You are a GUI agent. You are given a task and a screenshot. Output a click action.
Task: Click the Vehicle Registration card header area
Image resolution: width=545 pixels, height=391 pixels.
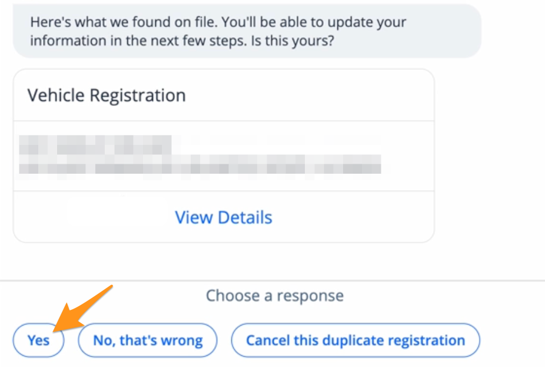point(224,95)
